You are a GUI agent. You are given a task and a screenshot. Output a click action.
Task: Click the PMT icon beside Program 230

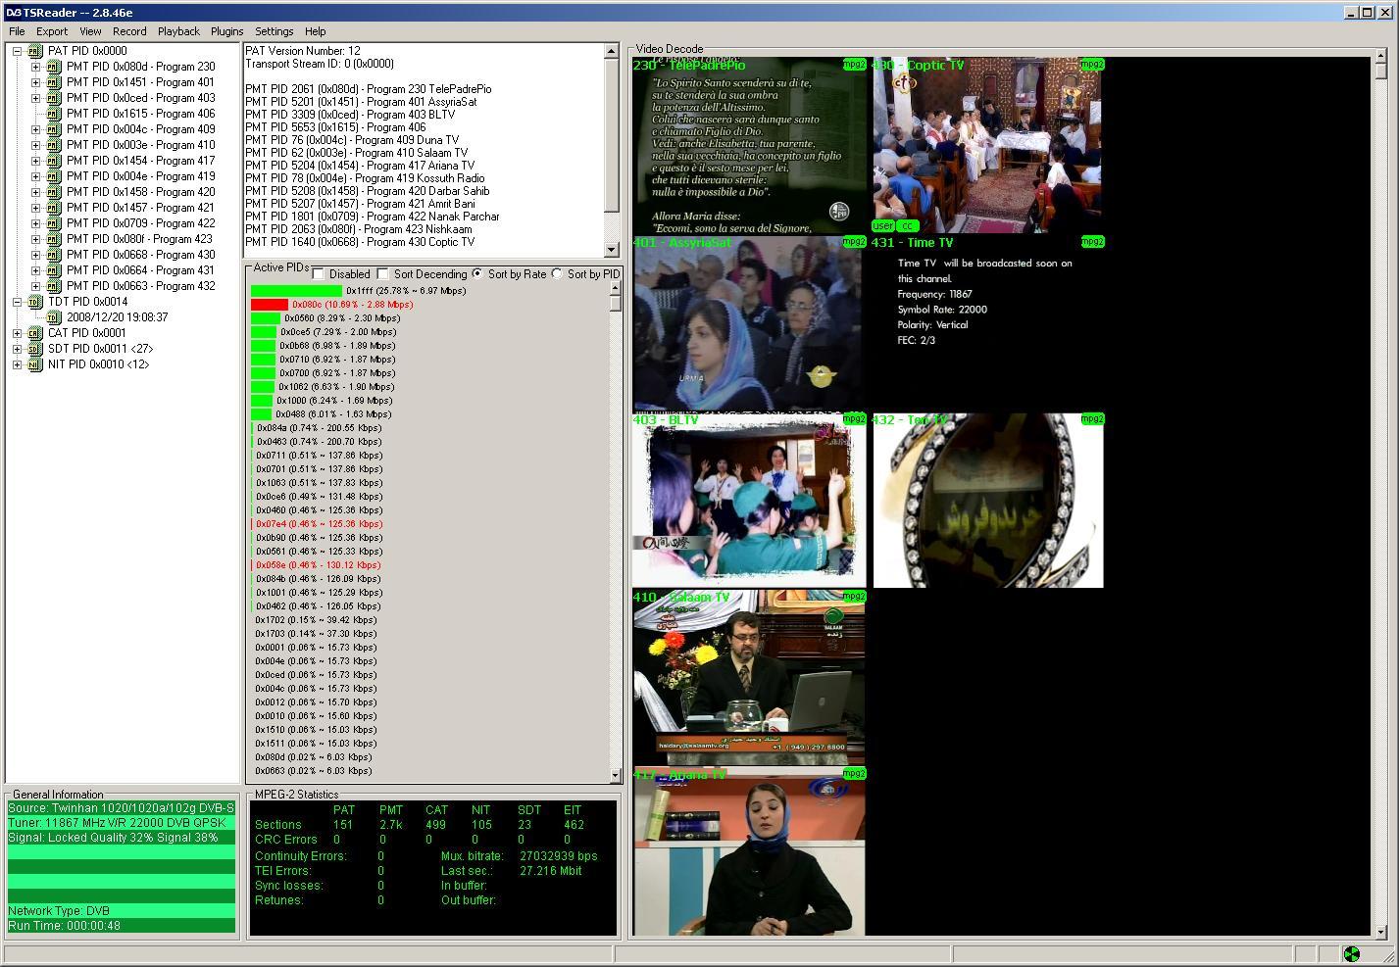tap(53, 67)
